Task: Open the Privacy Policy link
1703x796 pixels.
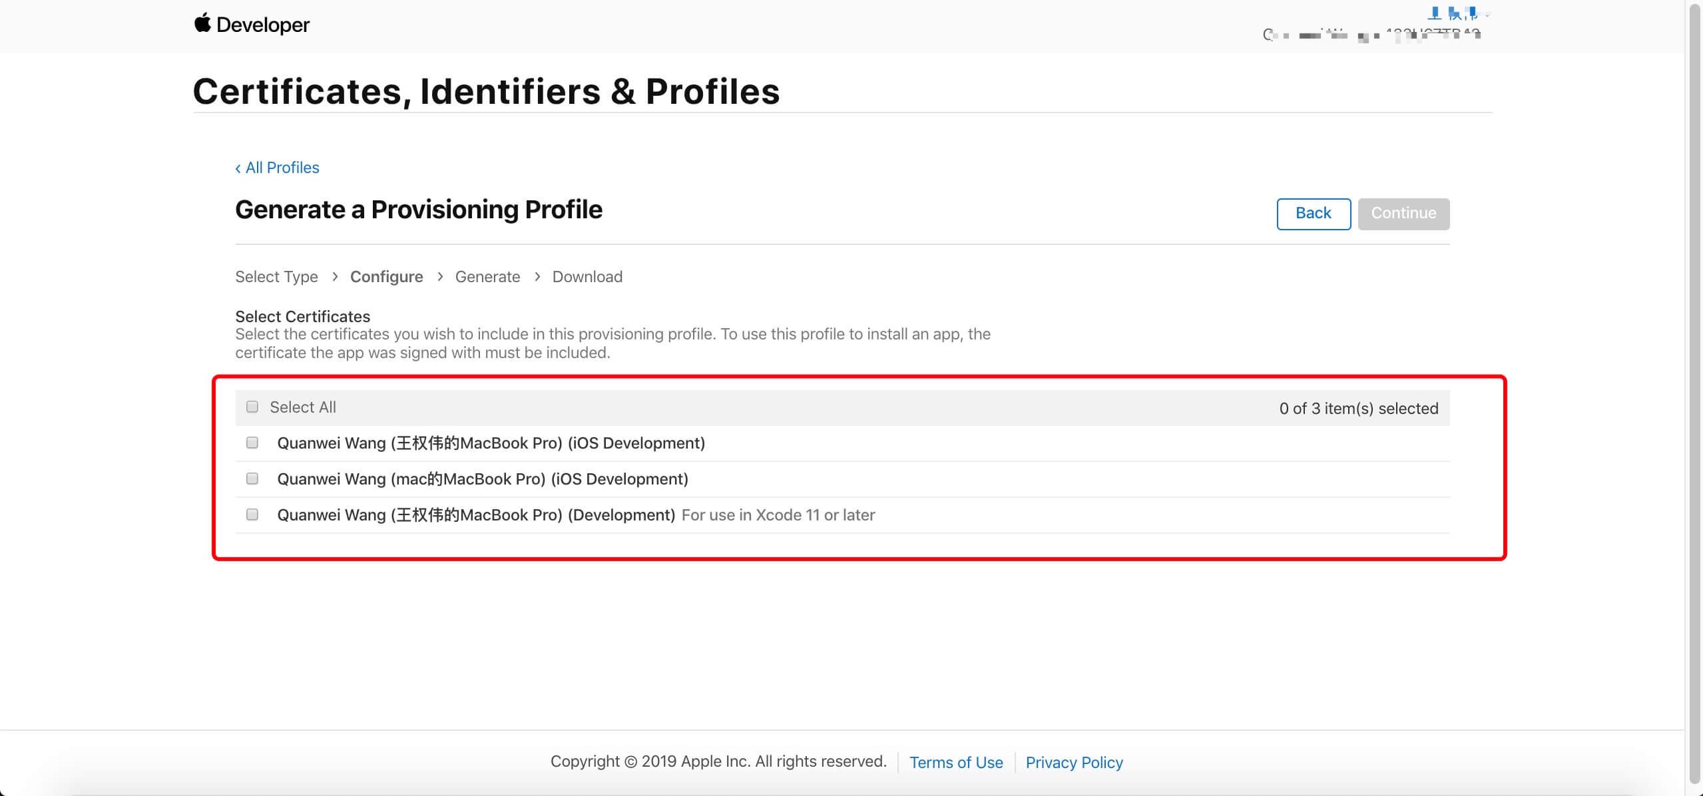Action: point(1074,762)
